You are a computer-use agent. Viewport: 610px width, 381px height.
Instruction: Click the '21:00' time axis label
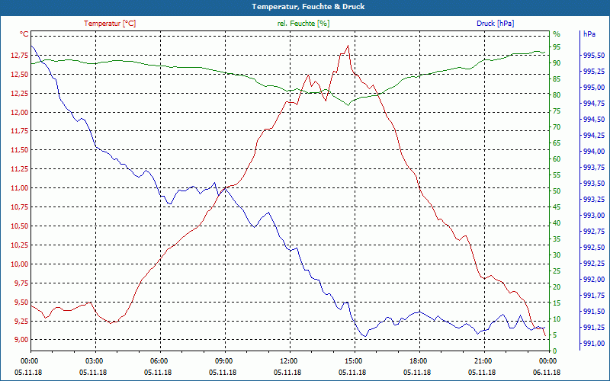click(484, 360)
